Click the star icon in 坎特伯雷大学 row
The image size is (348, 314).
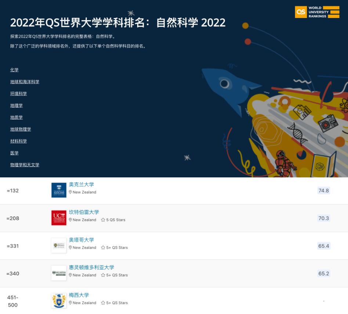coord(103,220)
